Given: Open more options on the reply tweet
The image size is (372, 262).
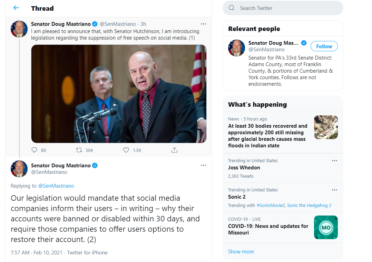Looking at the screenshot, I should 203,165.
